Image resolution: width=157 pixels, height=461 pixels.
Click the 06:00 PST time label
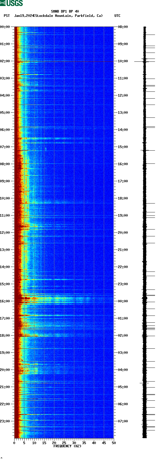click(x=5, y=130)
